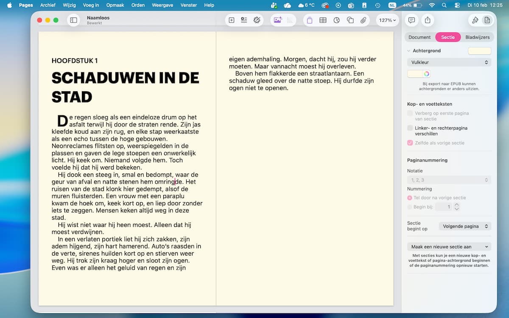Open the color wheel fill picker

point(426,74)
